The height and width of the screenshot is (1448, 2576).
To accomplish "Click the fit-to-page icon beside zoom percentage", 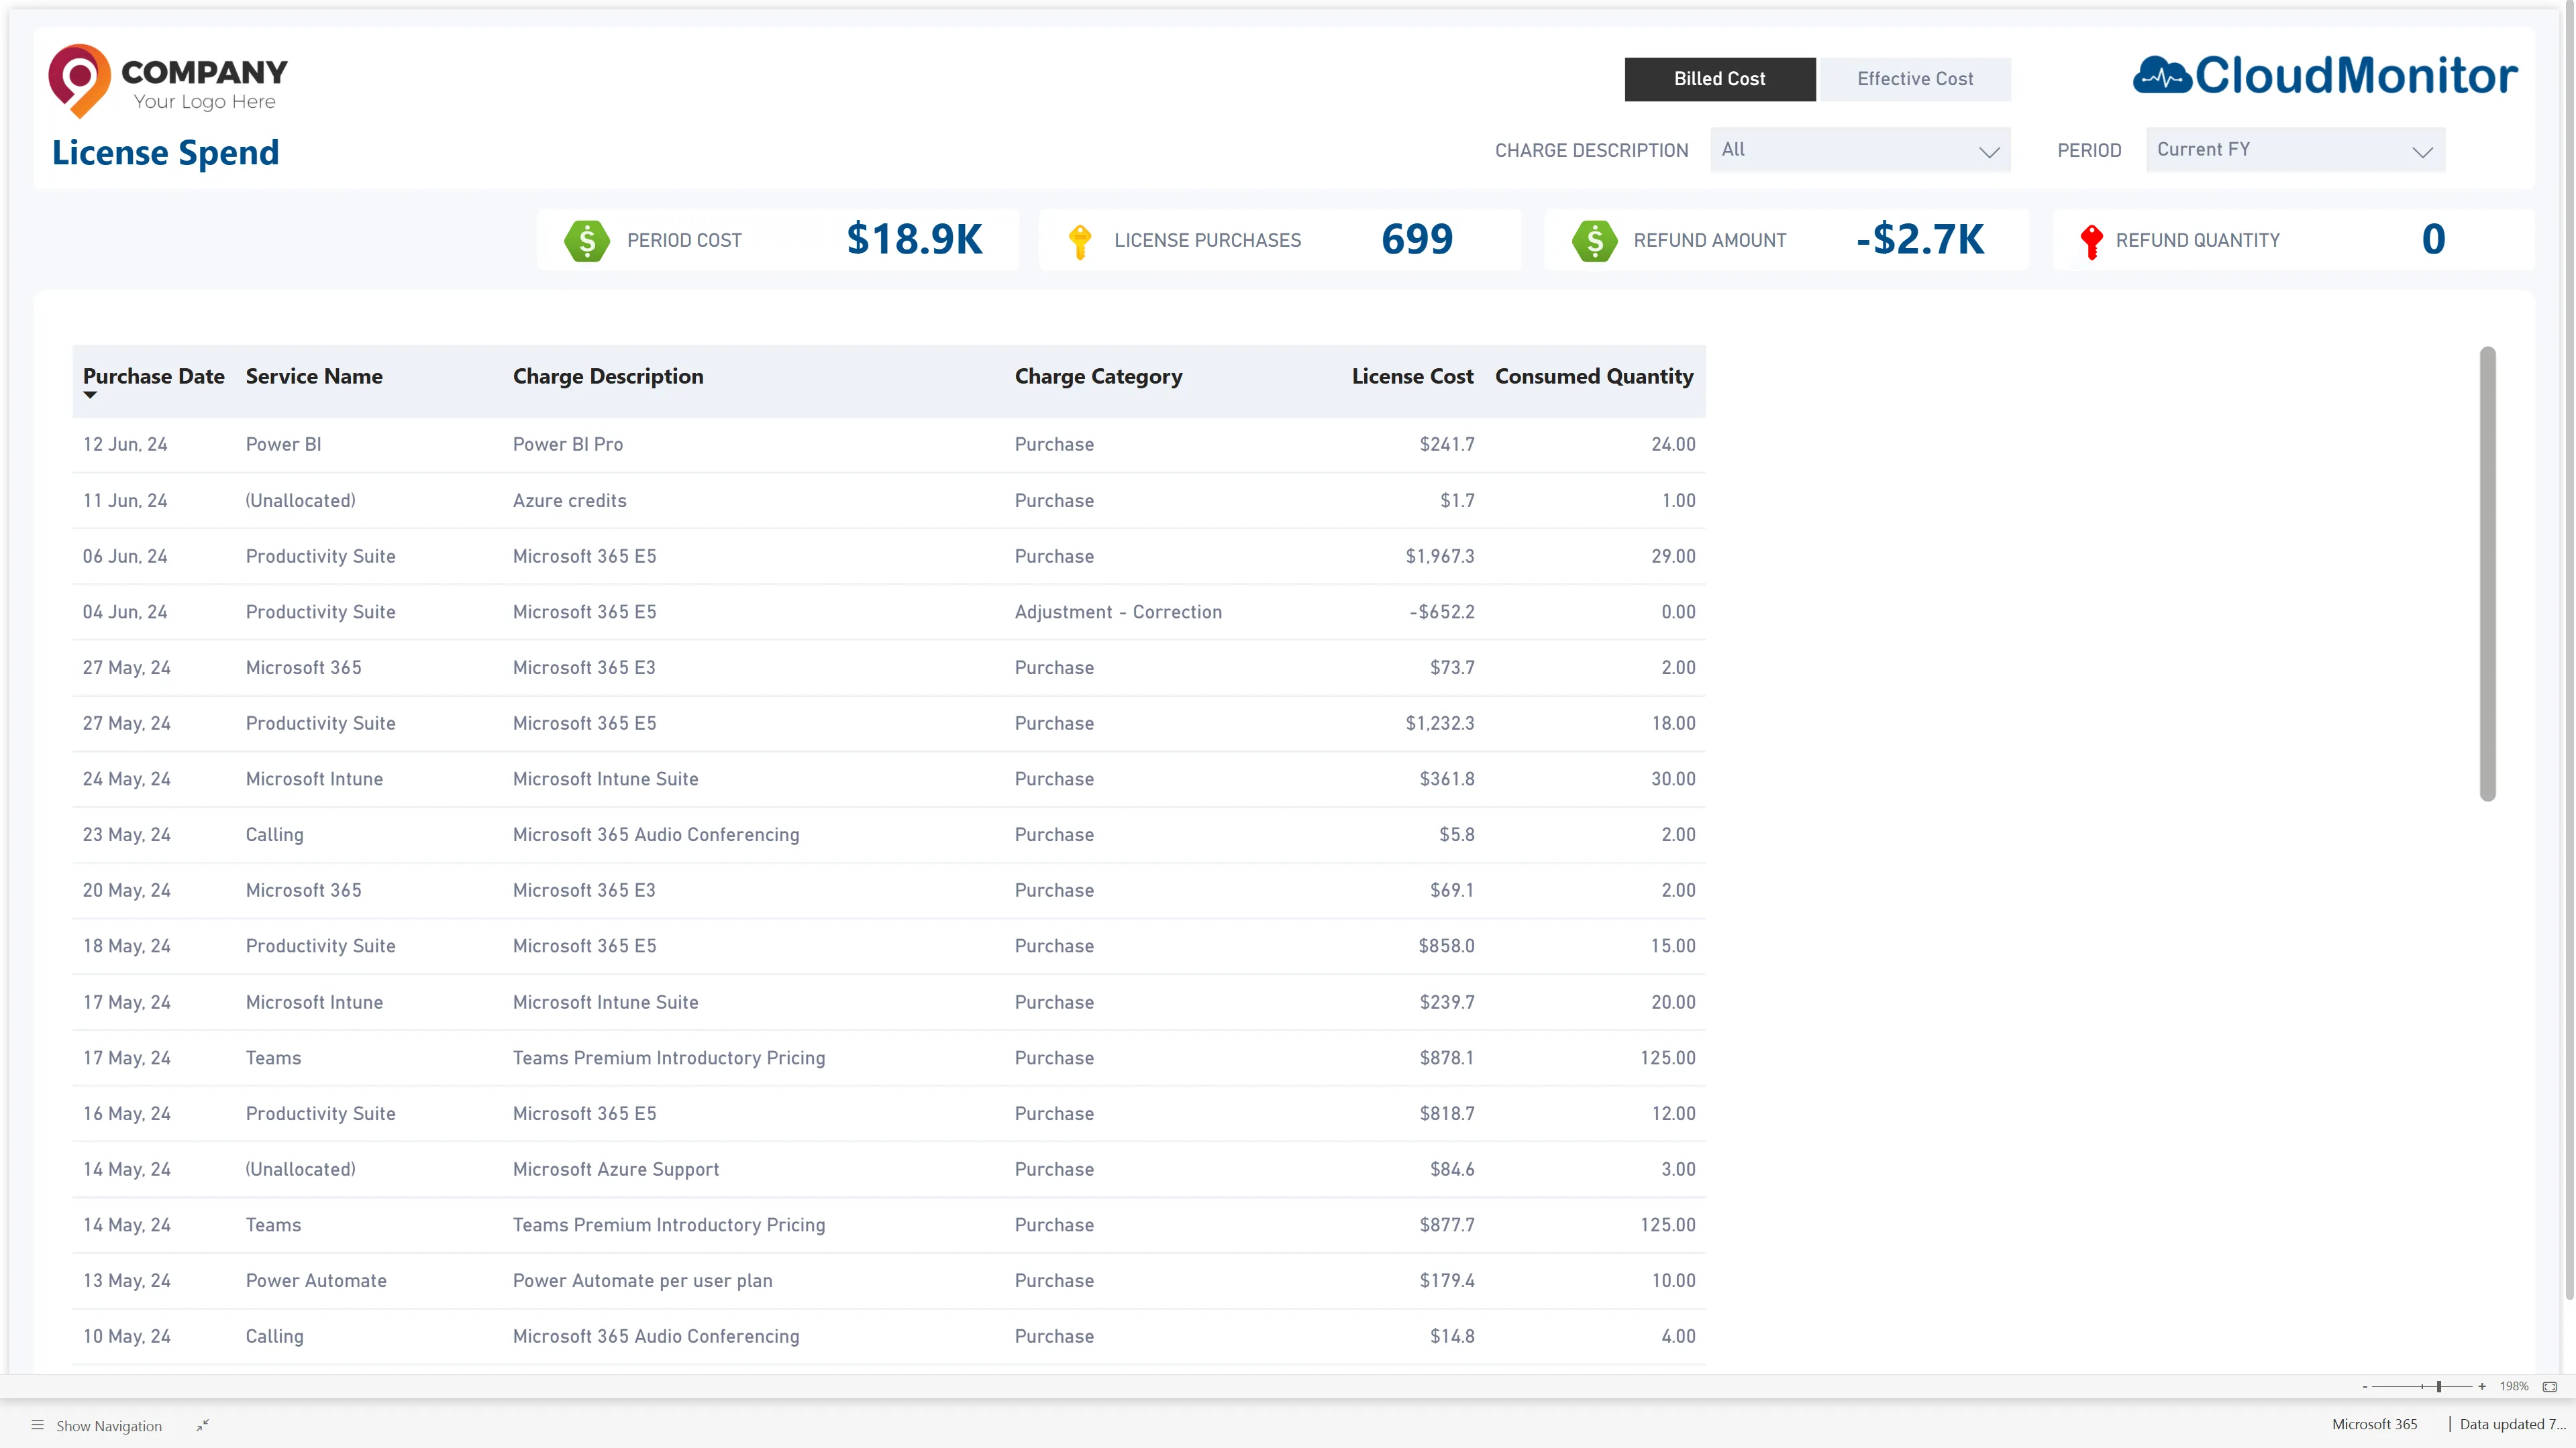I will click(x=2549, y=1386).
